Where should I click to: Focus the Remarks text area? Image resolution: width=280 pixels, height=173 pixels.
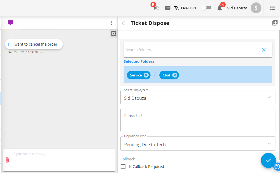198,120
